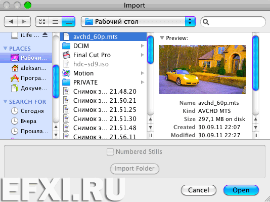270x202 pixels.
Task: Collapse the Preview disclosure triangle
Action: [162, 38]
